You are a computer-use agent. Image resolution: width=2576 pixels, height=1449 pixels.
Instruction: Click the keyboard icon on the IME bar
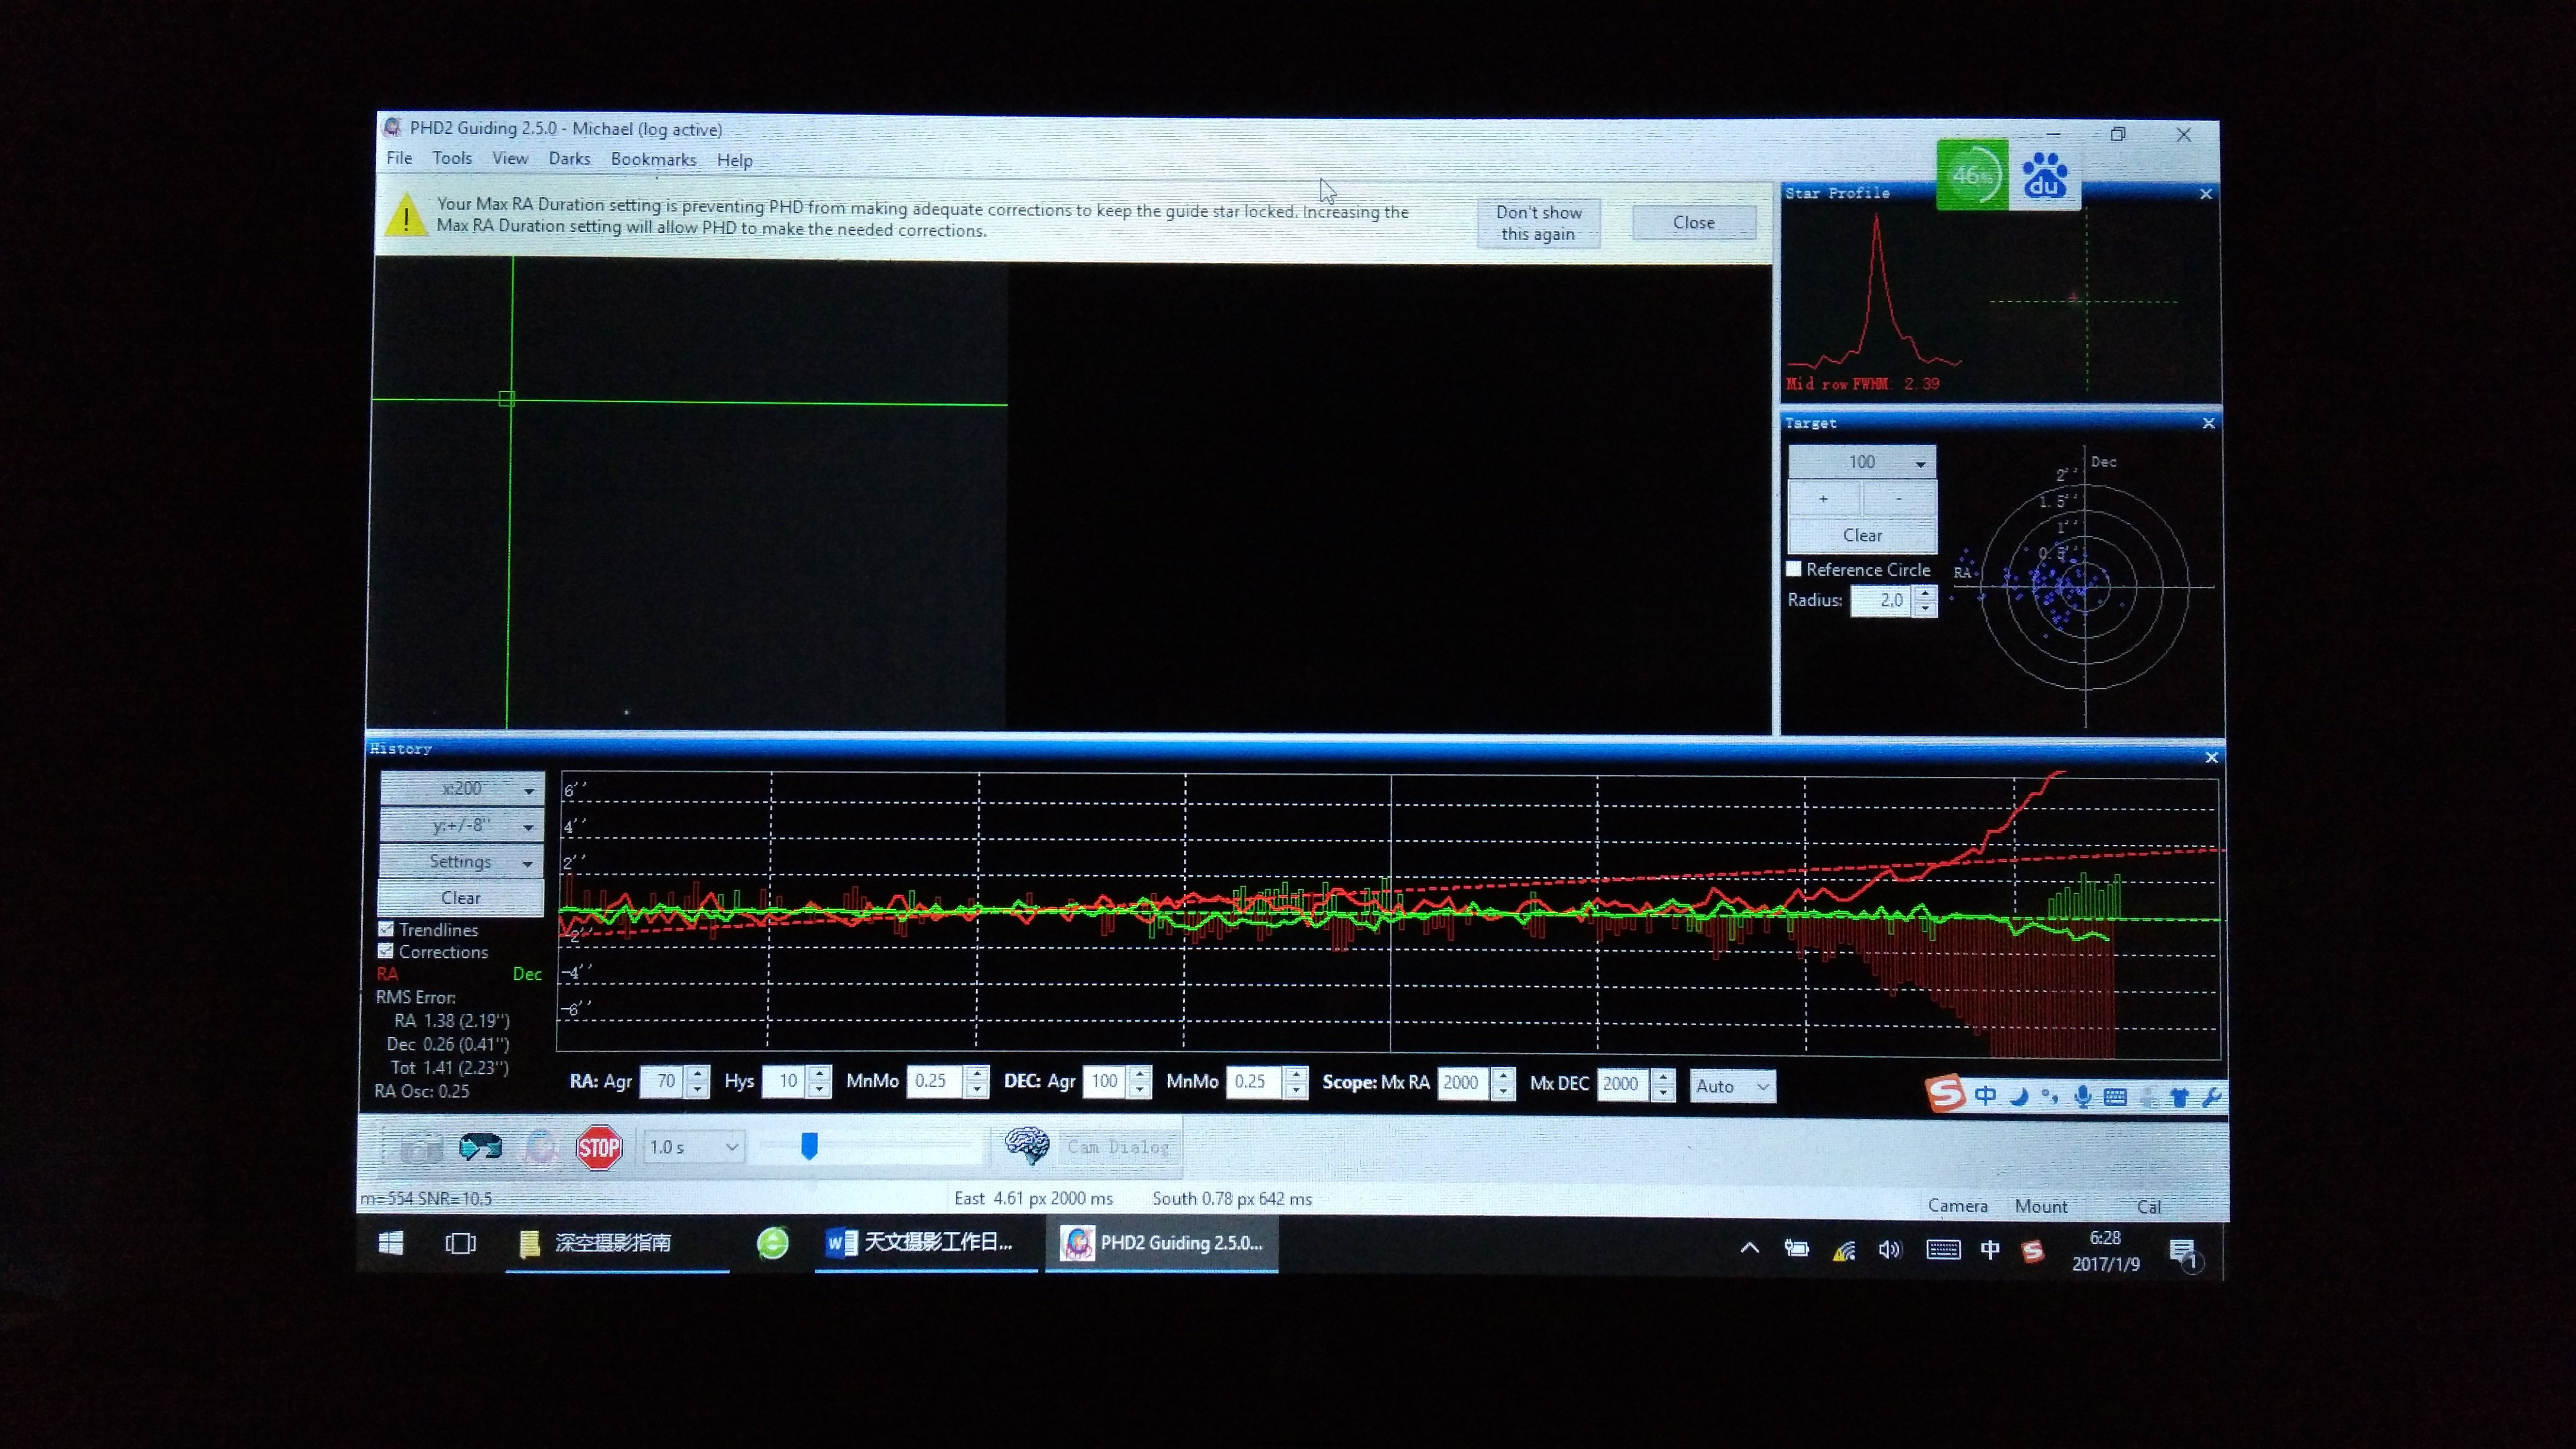tap(2115, 1097)
